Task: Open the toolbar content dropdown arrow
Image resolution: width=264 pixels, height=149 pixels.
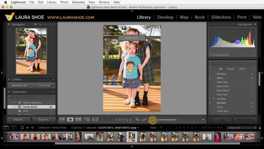Action: pos(203,120)
